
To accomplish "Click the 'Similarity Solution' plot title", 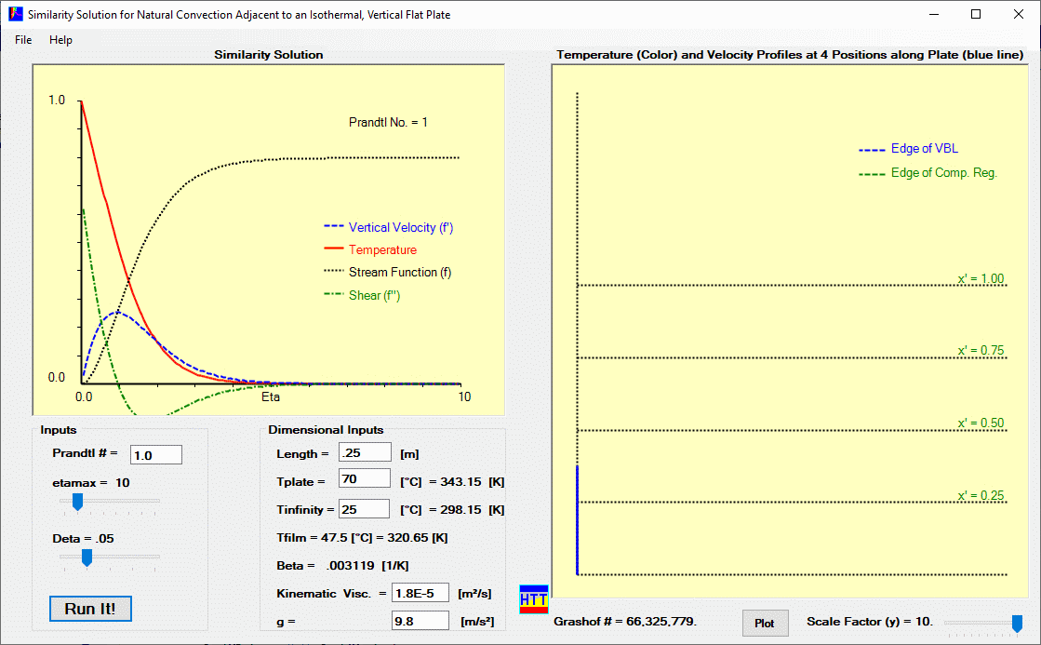I will click(269, 55).
